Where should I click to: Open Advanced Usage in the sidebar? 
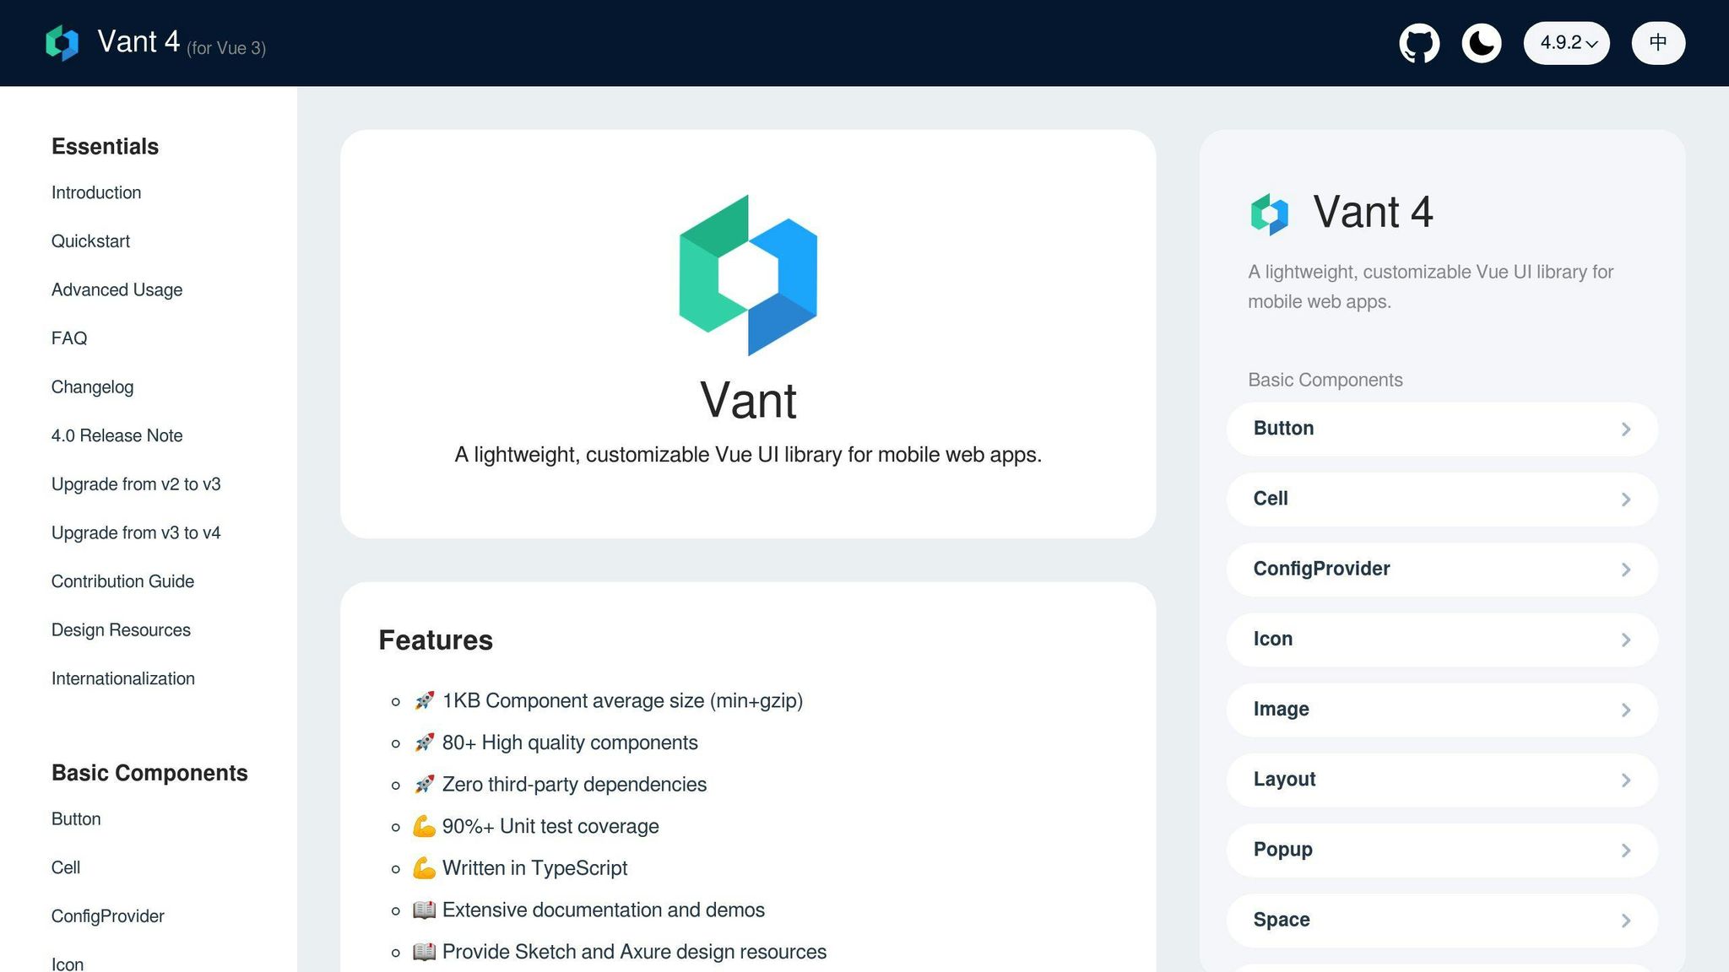[x=117, y=289]
